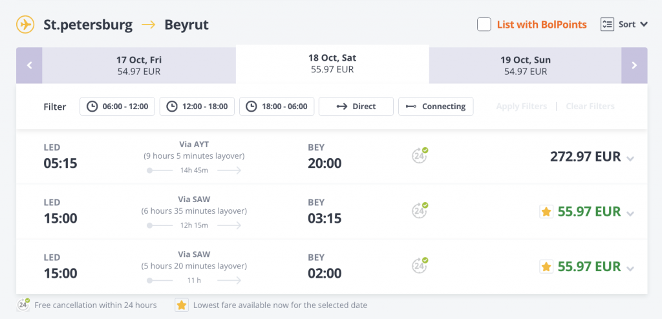The image size is (662, 319).
Task: Toggle the Connecting flights filter
Action: [436, 107]
